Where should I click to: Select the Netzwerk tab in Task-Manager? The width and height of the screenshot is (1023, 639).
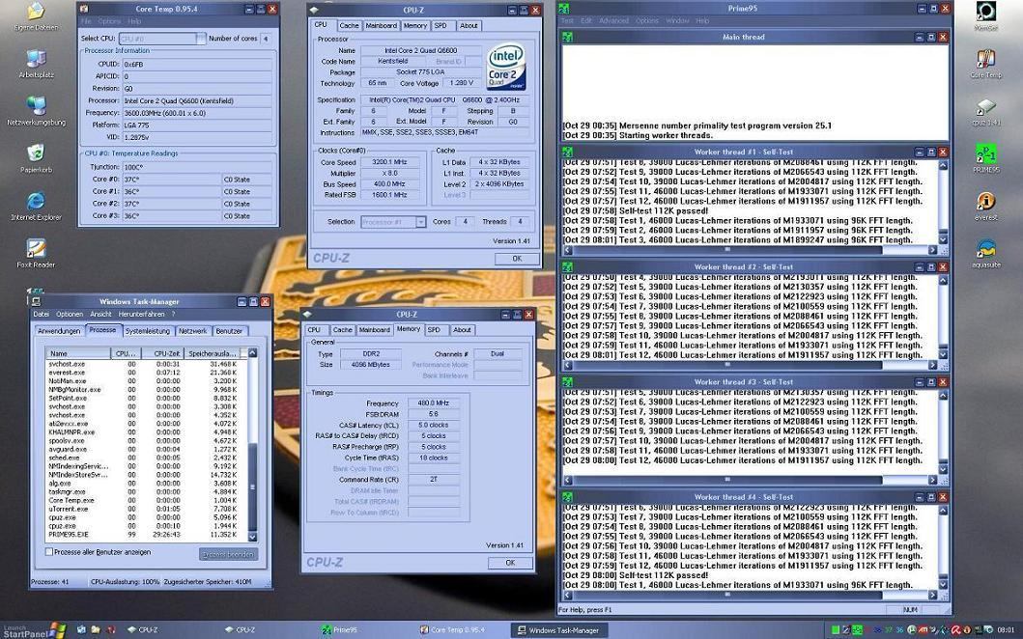point(192,331)
